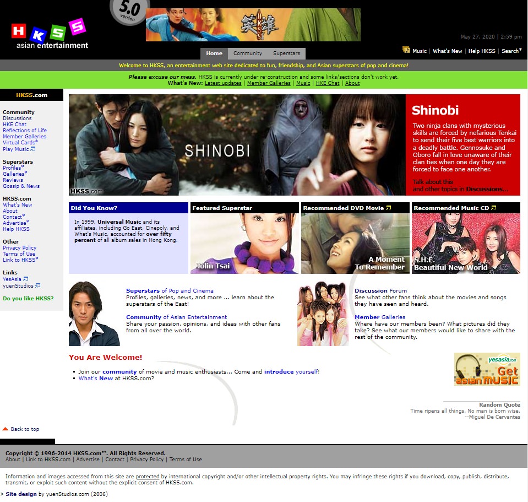Click the Hero movie banner at top
528x502 pixels.
(x=253, y=25)
